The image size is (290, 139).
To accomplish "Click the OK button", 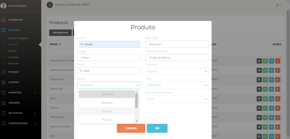I will 157,128.
